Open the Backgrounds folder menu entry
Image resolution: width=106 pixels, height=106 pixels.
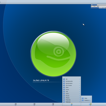pos(72,81)
